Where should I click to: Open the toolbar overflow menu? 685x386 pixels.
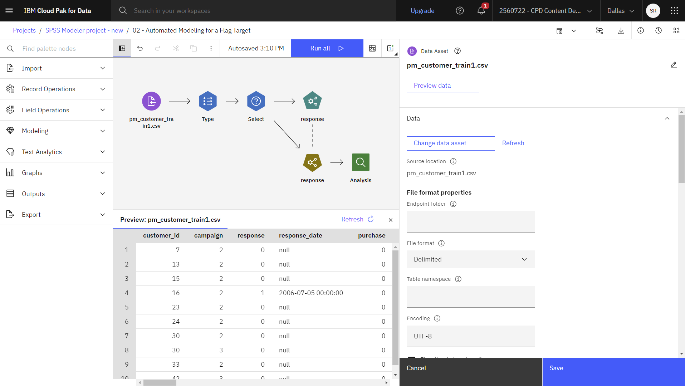(211, 48)
